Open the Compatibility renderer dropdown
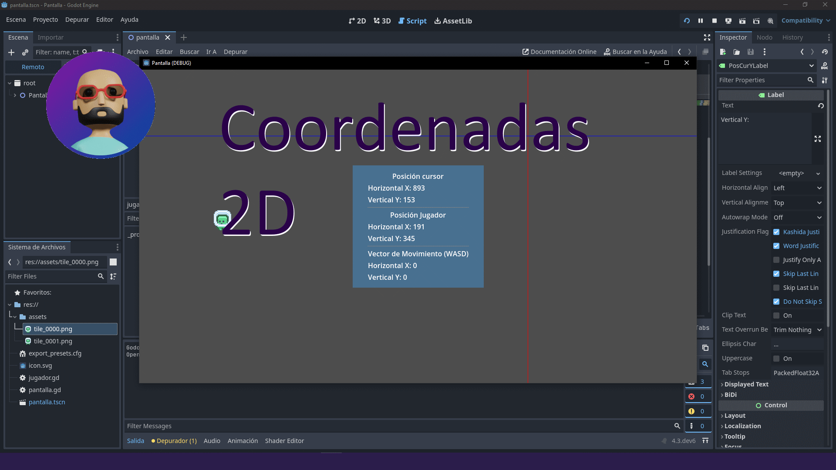Screen dimensions: 836x470 point(805,20)
